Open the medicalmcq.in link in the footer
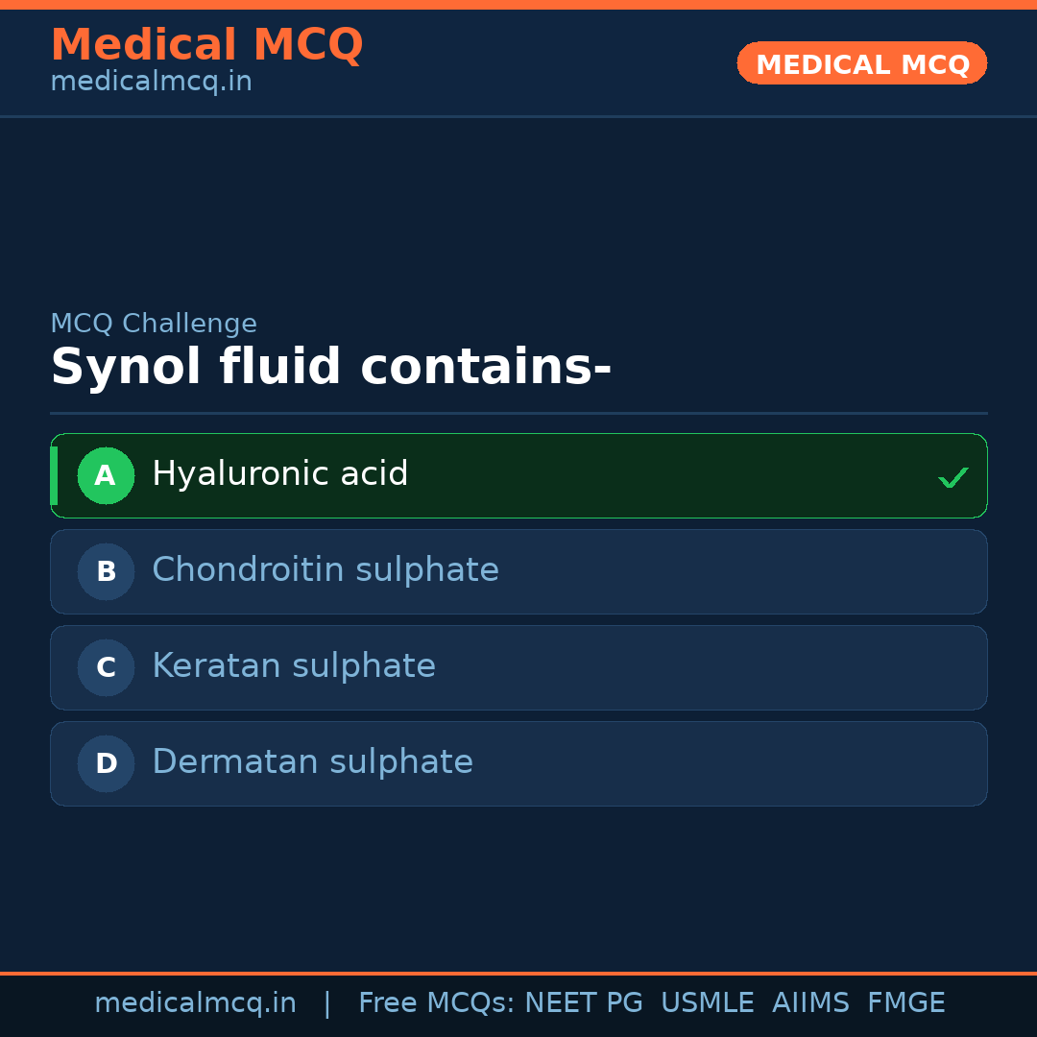This screenshot has height=1037, width=1037. point(195,1003)
